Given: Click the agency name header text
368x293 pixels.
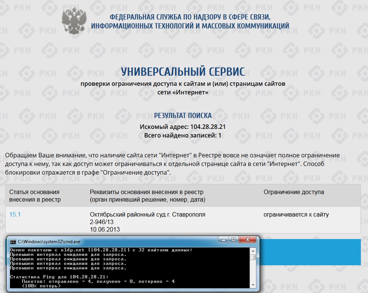Looking at the screenshot, I should pos(190,21).
